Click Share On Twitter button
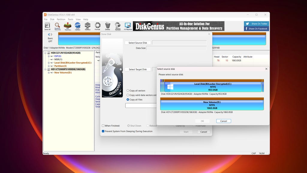Image resolution: width=307 pixels, height=173 pixels. click(x=257, y=24)
